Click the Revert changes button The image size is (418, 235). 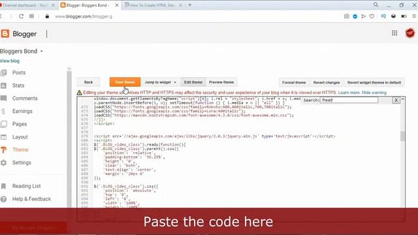point(327,82)
